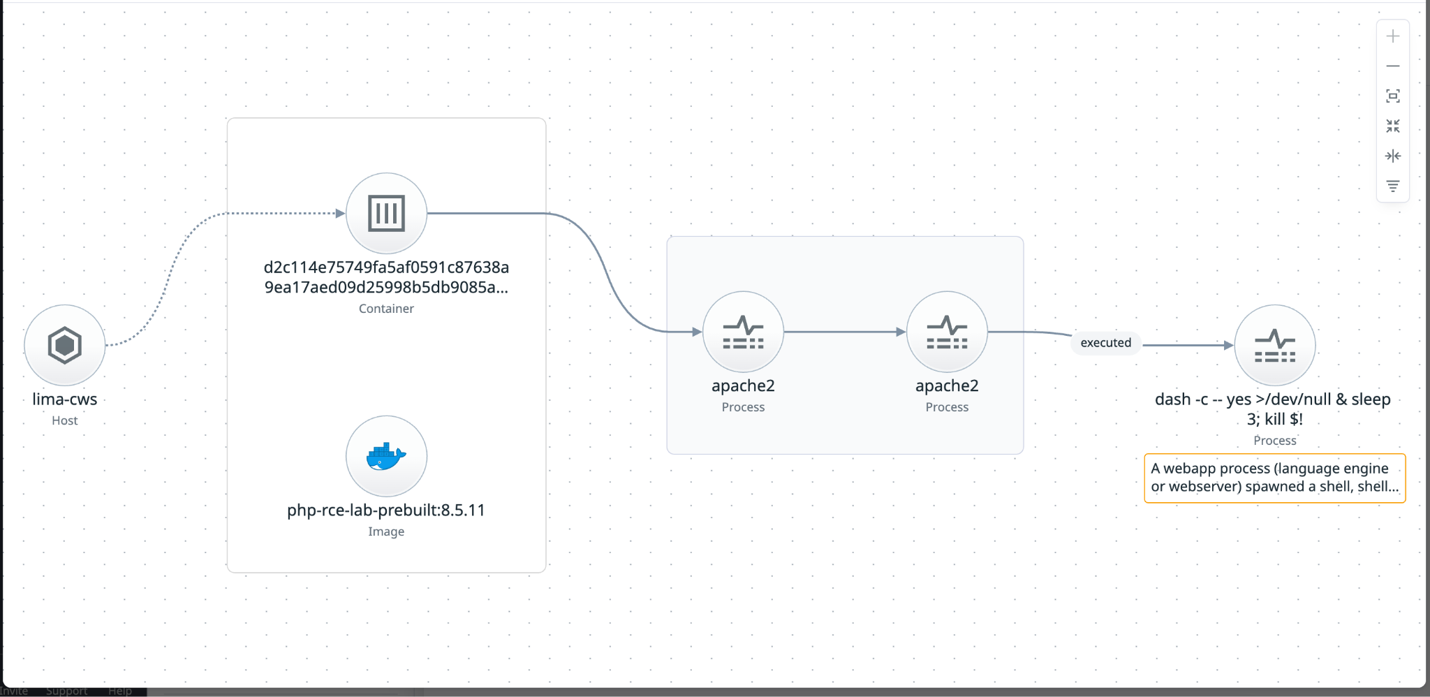Select the second apache2 process node
The height and width of the screenshot is (697, 1430).
(x=947, y=332)
